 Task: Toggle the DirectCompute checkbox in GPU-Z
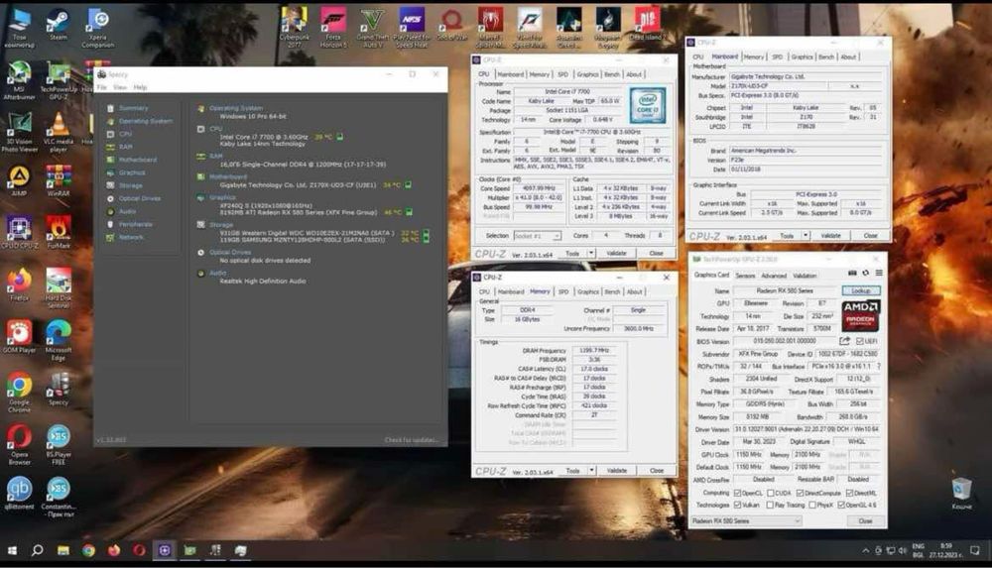coord(801,493)
